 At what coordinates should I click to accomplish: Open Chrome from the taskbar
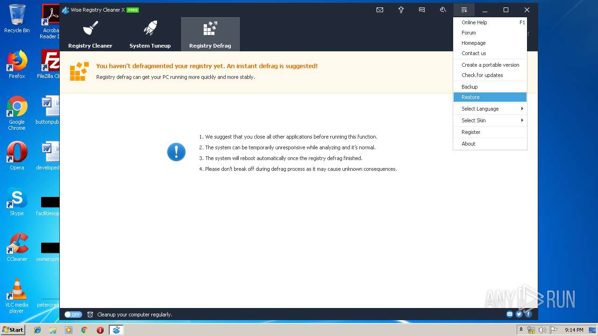coord(84,330)
